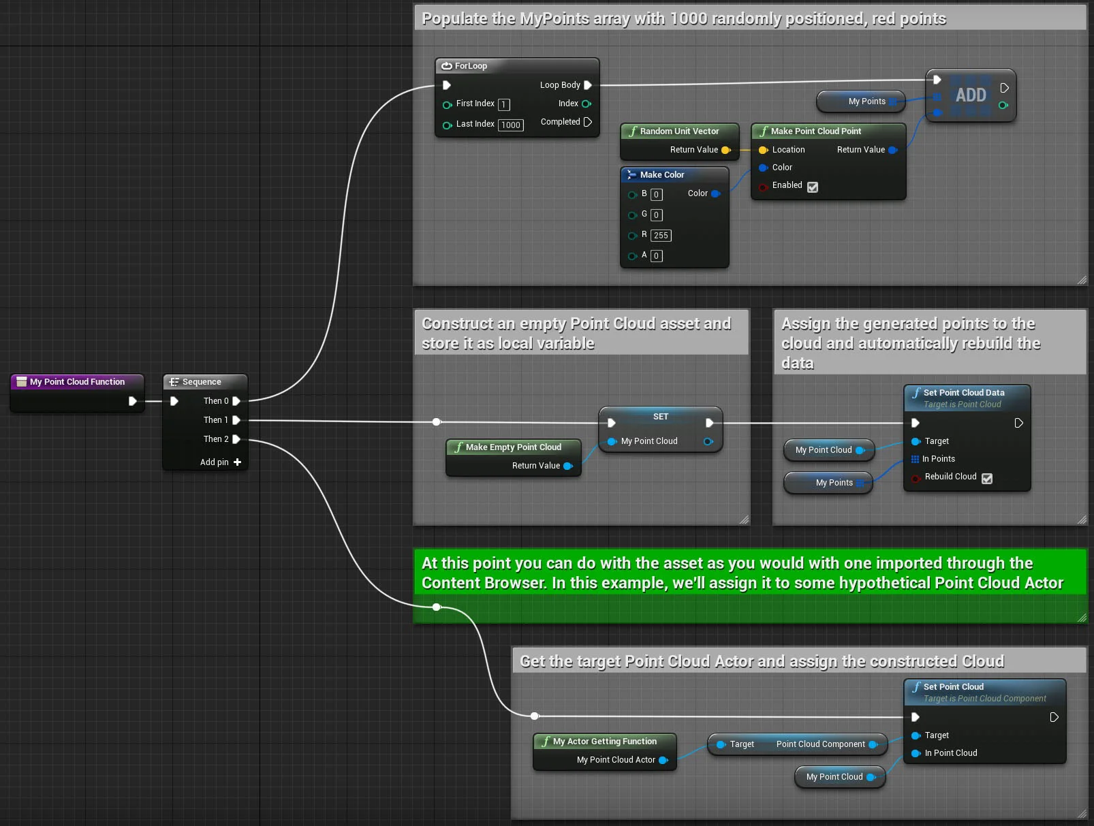Click ADD node execution input pin
Image resolution: width=1094 pixels, height=826 pixels.
[x=937, y=80]
